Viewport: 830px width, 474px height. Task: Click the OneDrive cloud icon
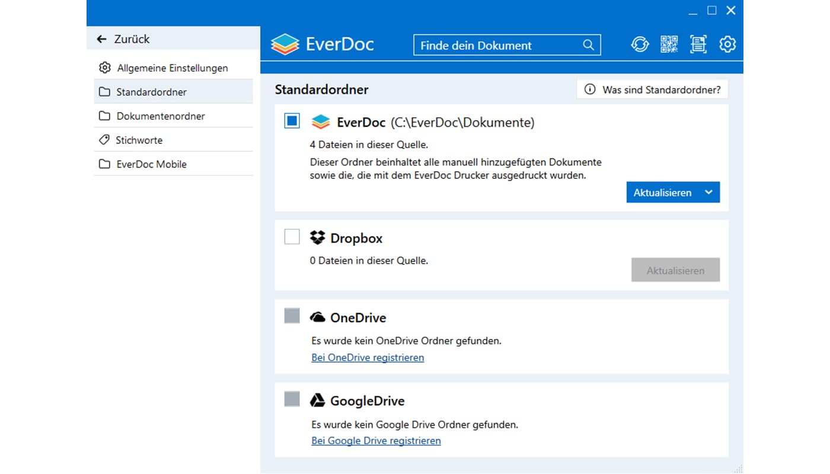(x=318, y=318)
